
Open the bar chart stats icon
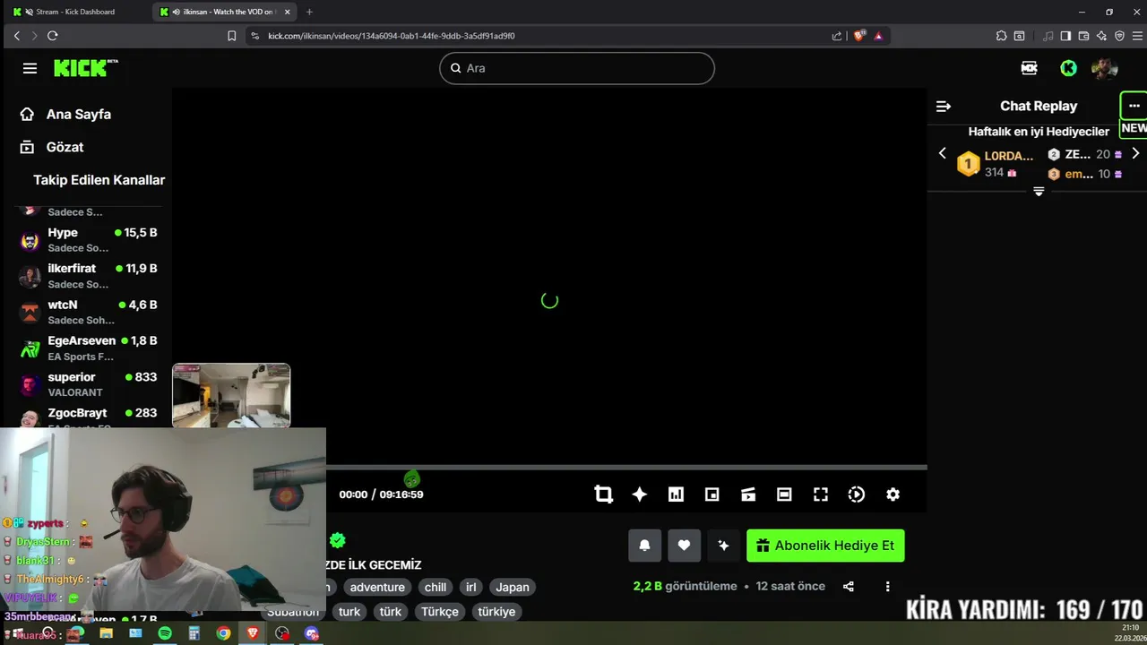click(676, 494)
